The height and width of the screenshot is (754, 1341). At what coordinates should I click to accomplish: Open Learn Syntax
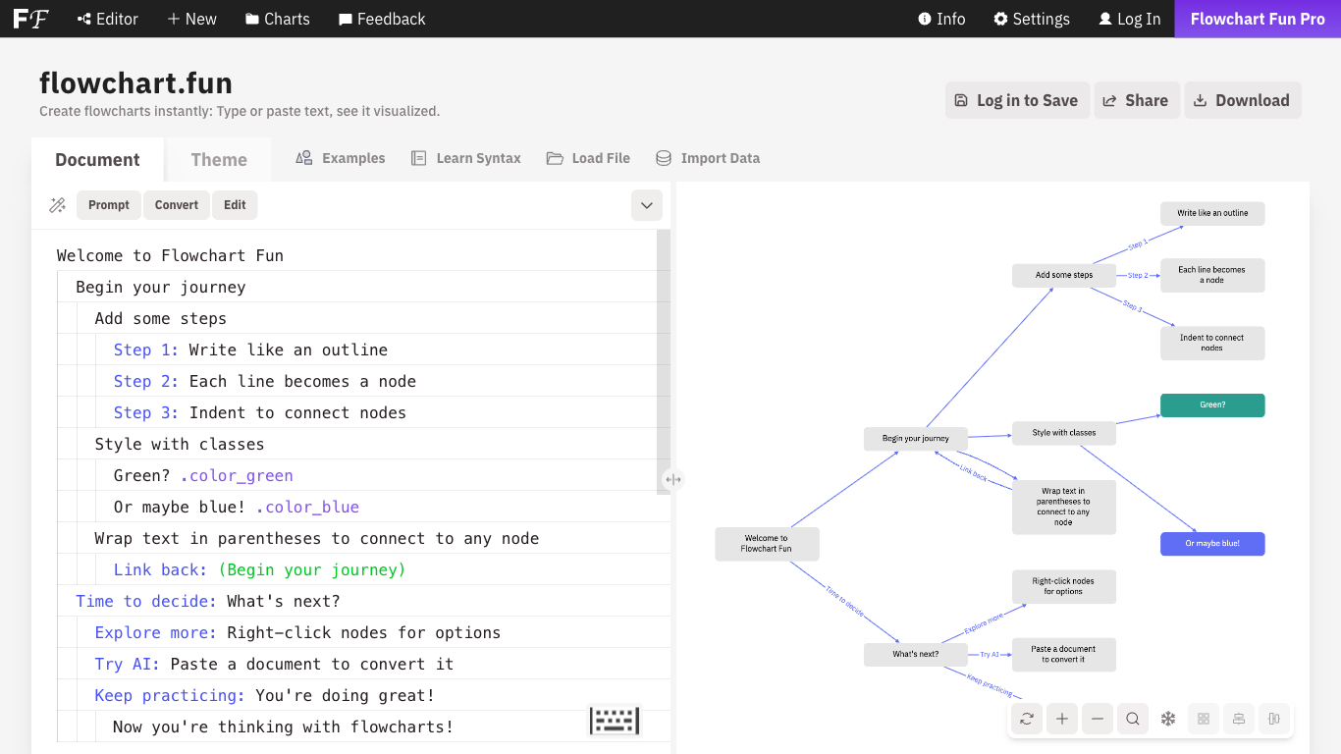click(465, 158)
